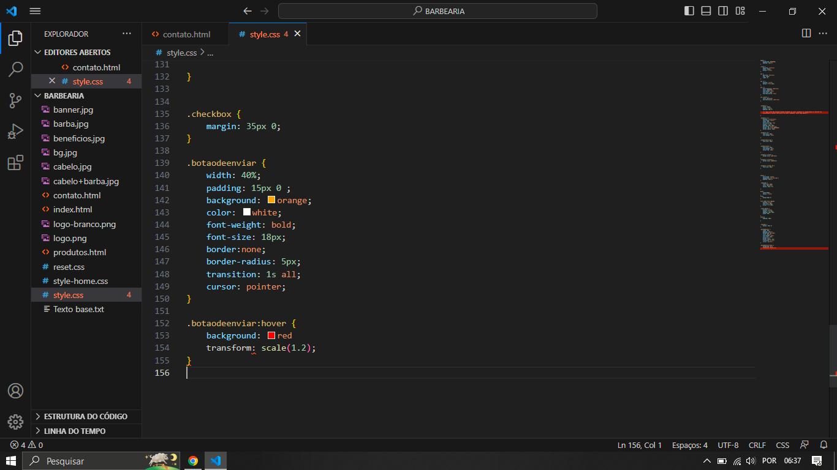Image resolution: width=837 pixels, height=470 pixels.
Task: Open logo-branco.png in the file tree
Action: pyautogui.click(x=86, y=224)
